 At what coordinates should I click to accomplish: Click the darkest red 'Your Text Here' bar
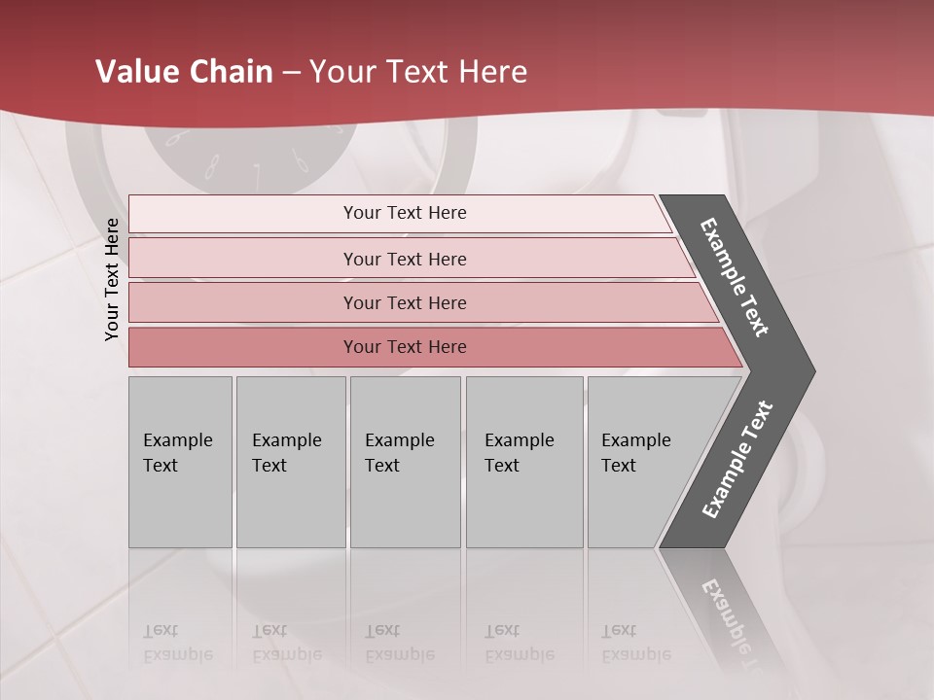pos(435,347)
